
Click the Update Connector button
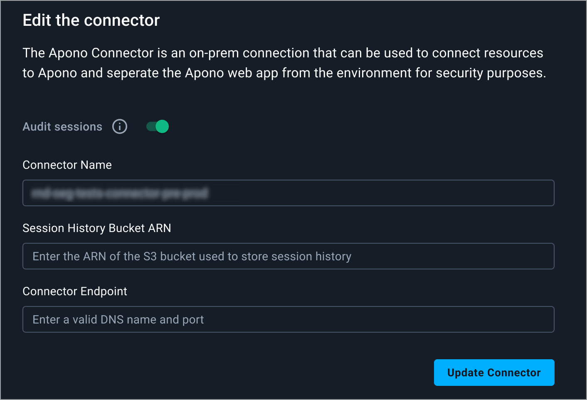click(494, 373)
